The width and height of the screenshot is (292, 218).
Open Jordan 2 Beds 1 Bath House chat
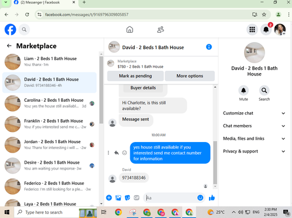pos(50,144)
